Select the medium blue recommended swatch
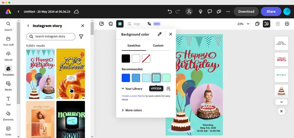 pyautogui.click(x=136, y=78)
